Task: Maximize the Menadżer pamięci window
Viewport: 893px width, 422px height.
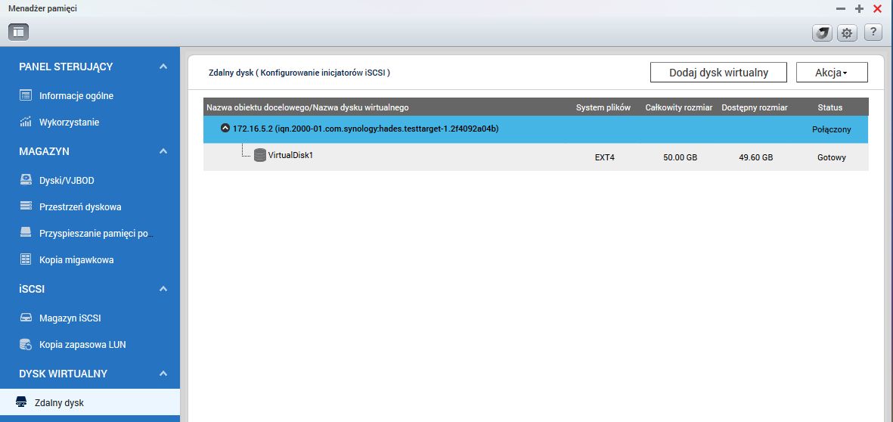Action: coord(859,8)
